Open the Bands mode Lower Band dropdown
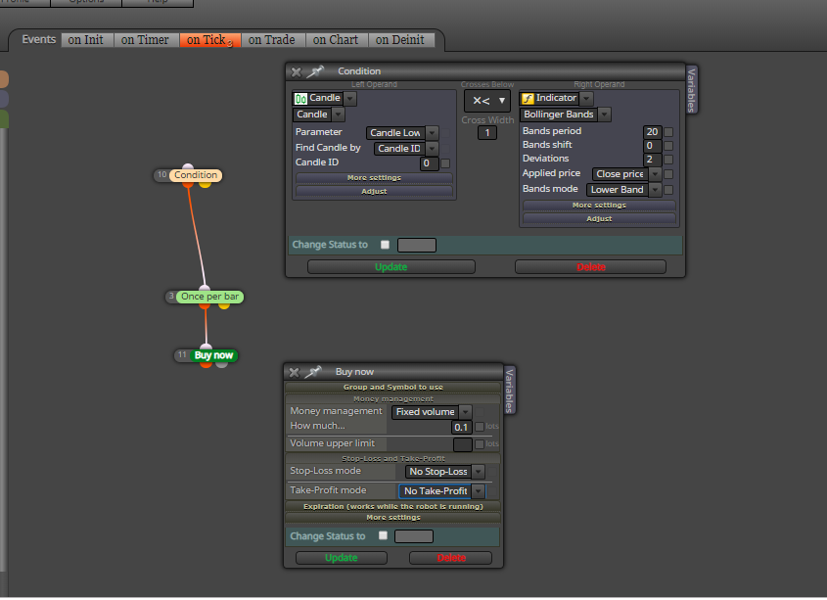The image size is (827, 600). pyautogui.click(x=623, y=190)
